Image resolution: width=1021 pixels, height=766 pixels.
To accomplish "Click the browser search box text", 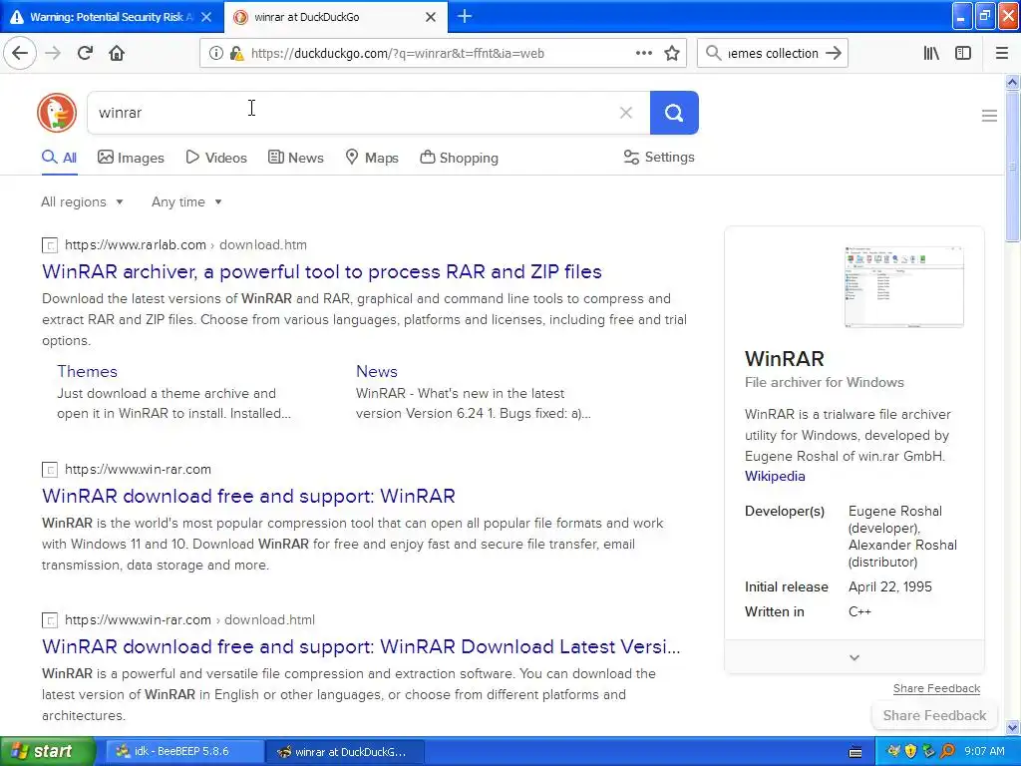I will point(773,54).
